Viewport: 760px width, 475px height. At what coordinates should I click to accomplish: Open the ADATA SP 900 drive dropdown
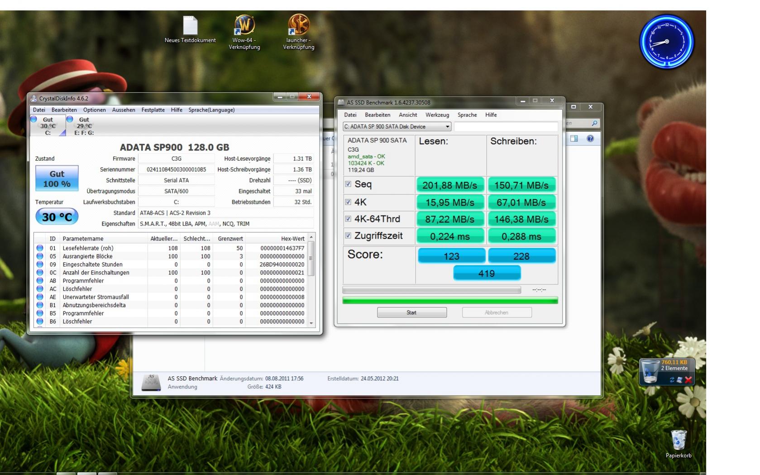[x=397, y=127]
